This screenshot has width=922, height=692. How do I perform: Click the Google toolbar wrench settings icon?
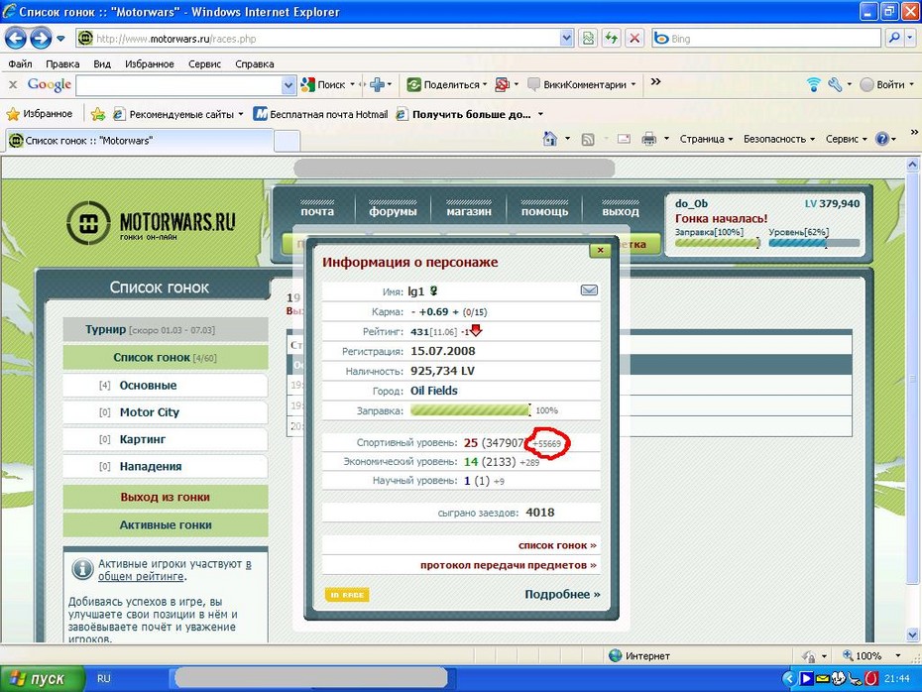pos(835,84)
